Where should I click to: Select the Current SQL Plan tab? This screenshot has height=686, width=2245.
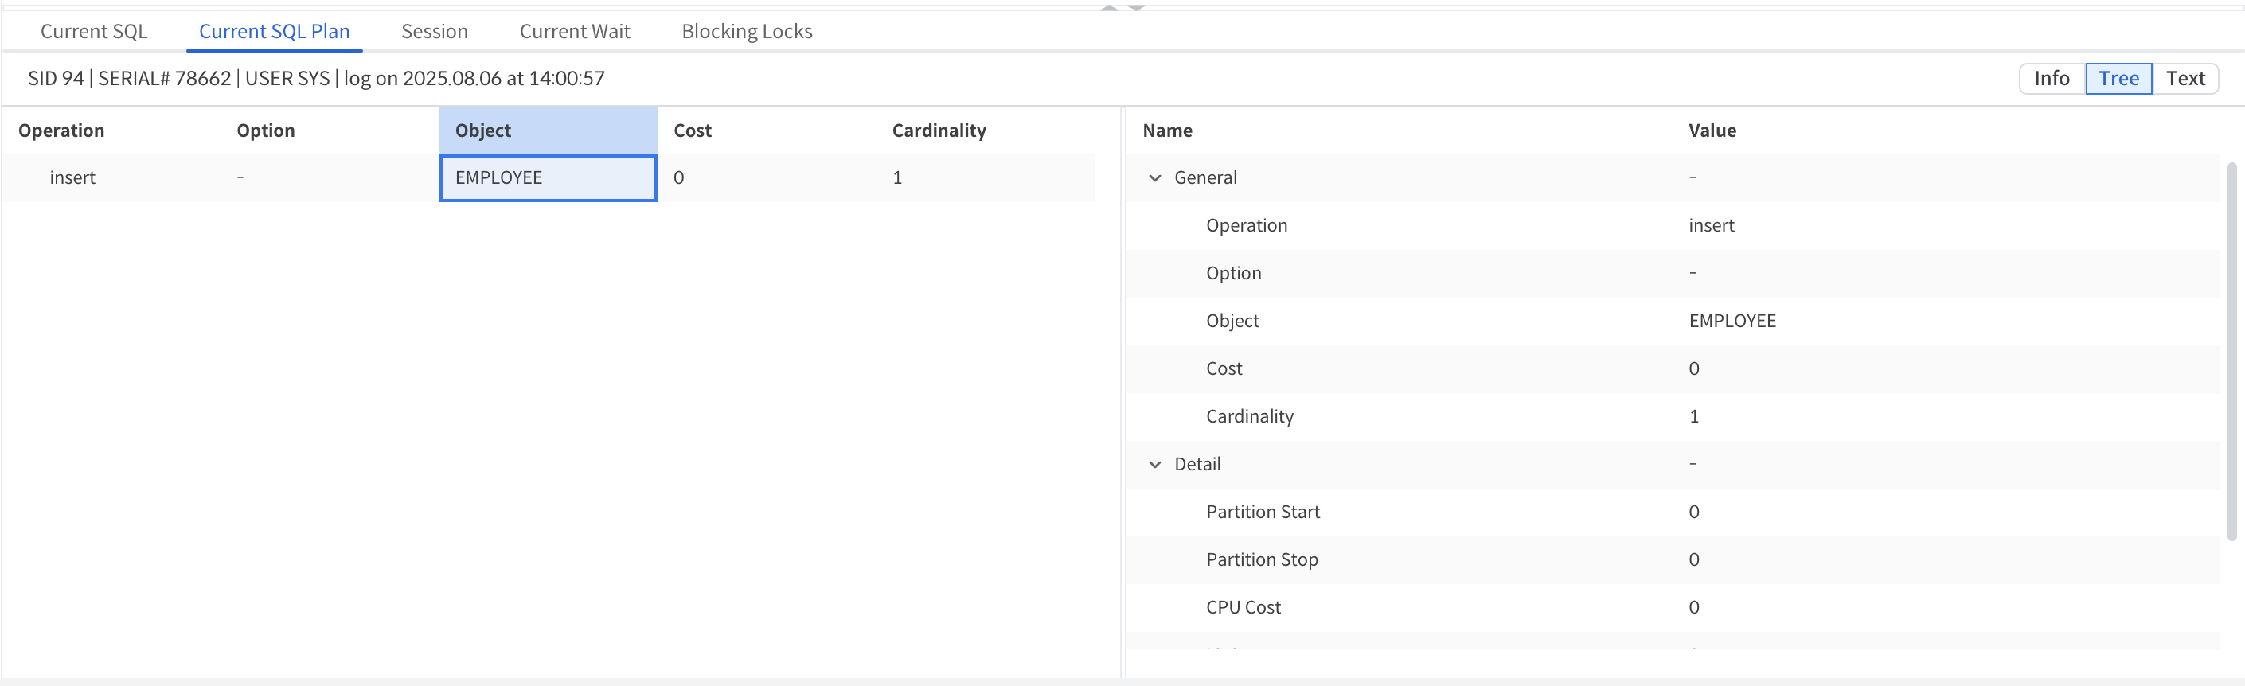point(274,31)
